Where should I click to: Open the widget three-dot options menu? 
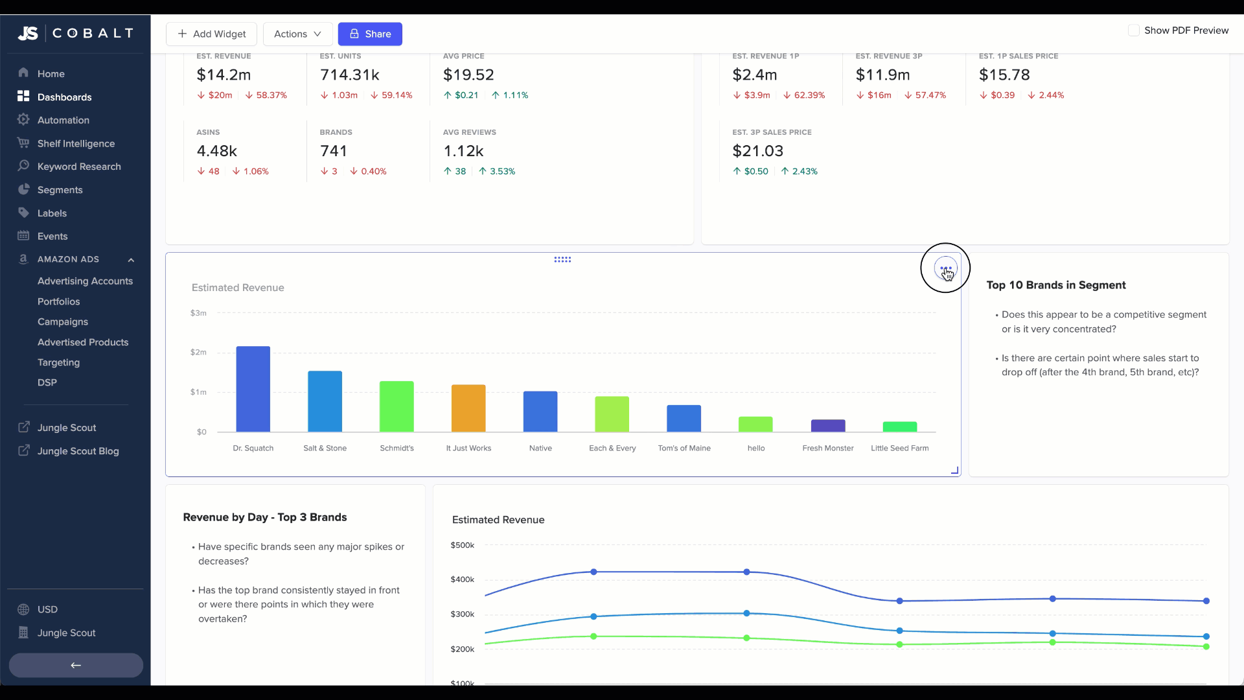(945, 268)
